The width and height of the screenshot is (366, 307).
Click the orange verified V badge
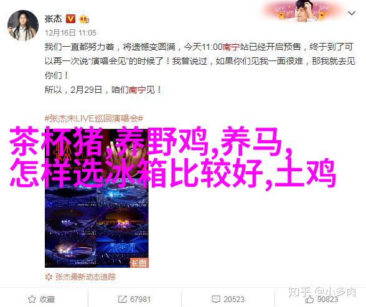tap(70, 19)
